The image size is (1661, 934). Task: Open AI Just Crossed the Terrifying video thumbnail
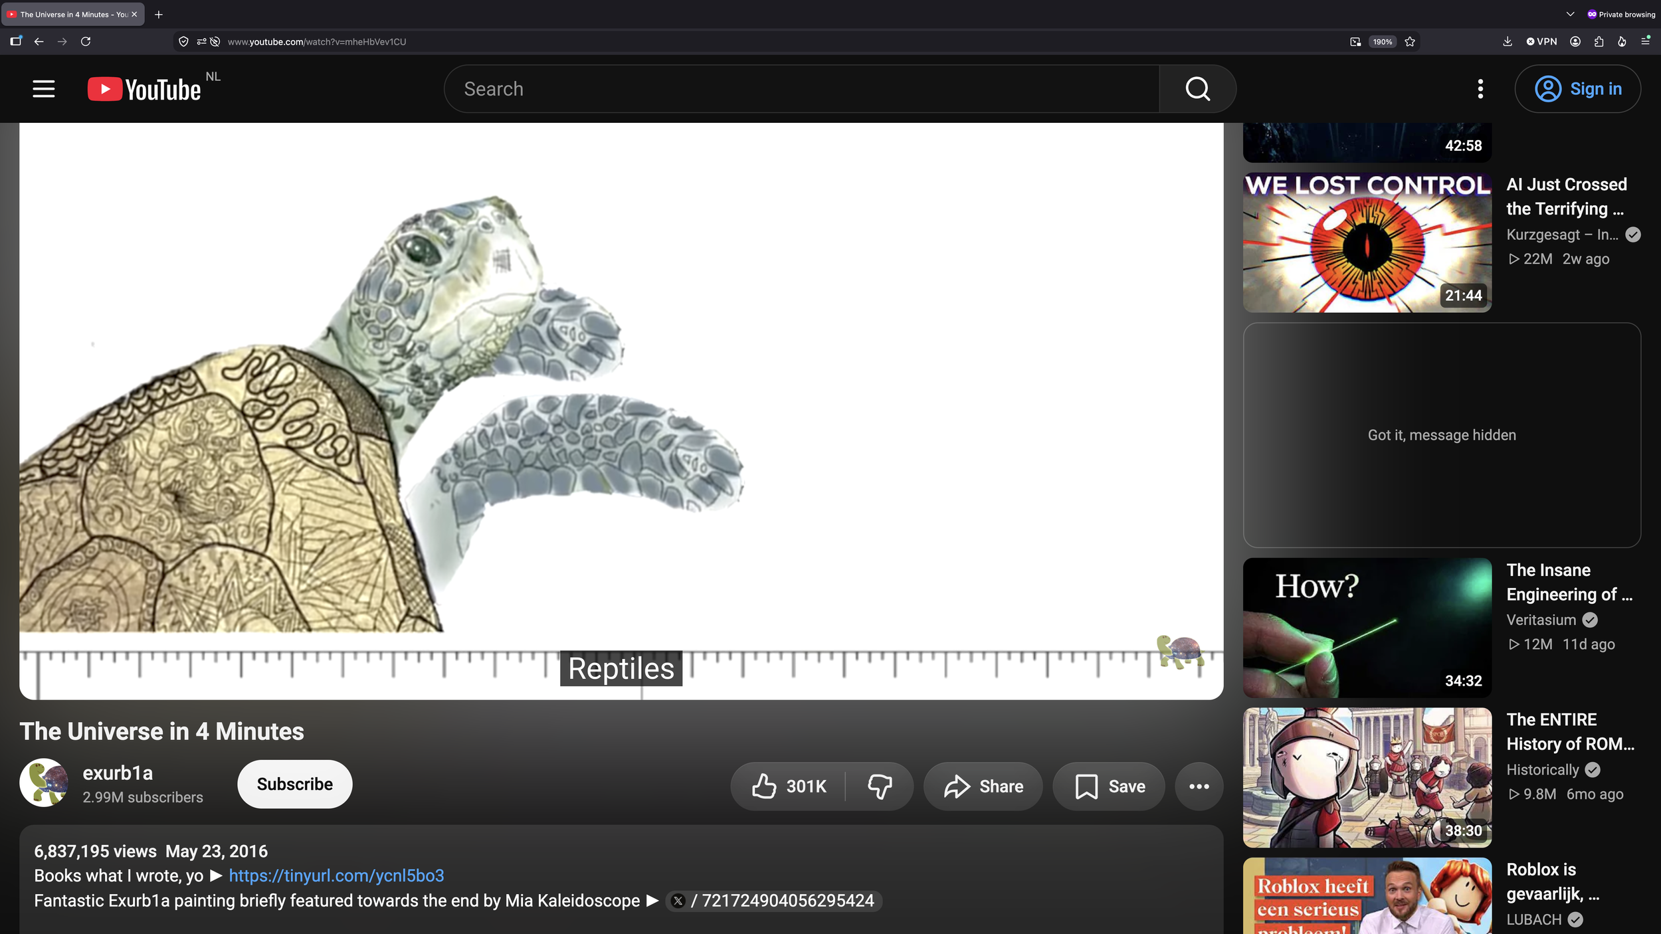1367,242
